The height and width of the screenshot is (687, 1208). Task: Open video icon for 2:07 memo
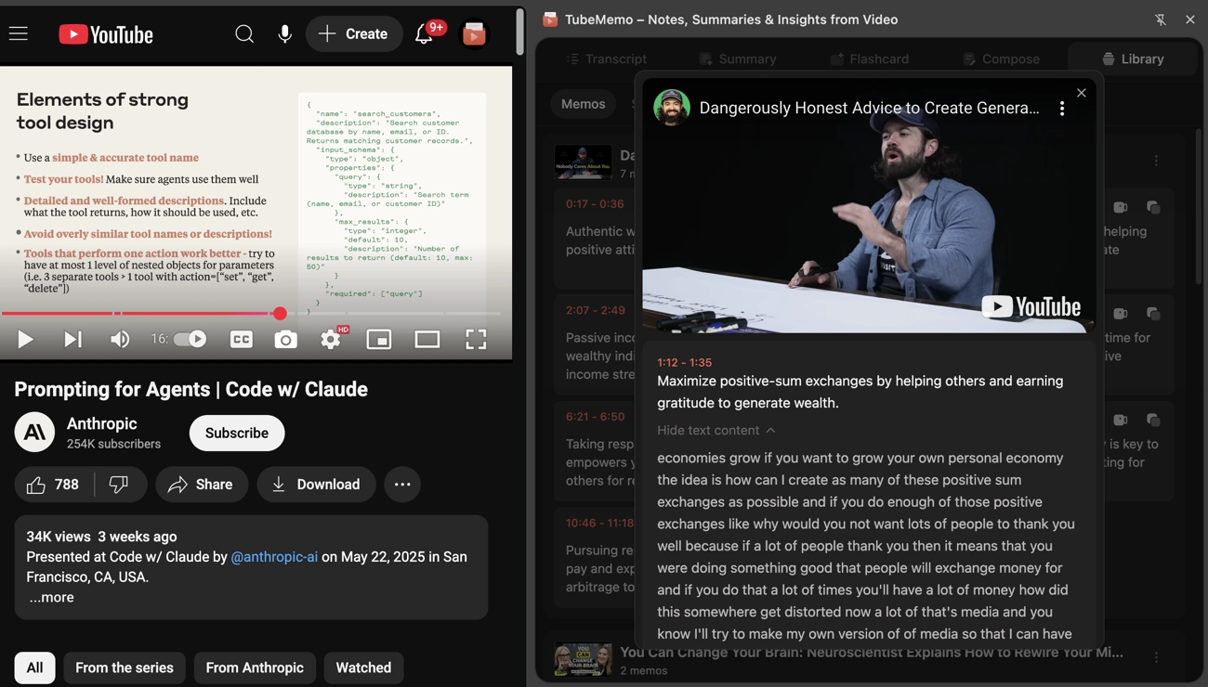[1121, 314]
